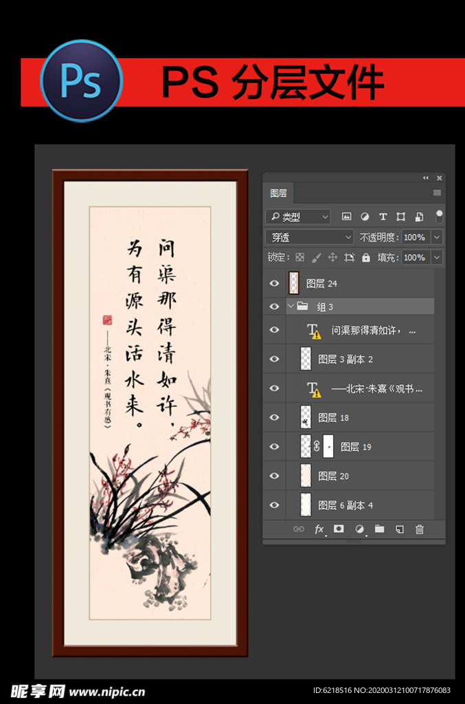This screenshot has width=465, height=704.
Task: Hide the 问渠那得清如许 text layer
Action: 274,329
